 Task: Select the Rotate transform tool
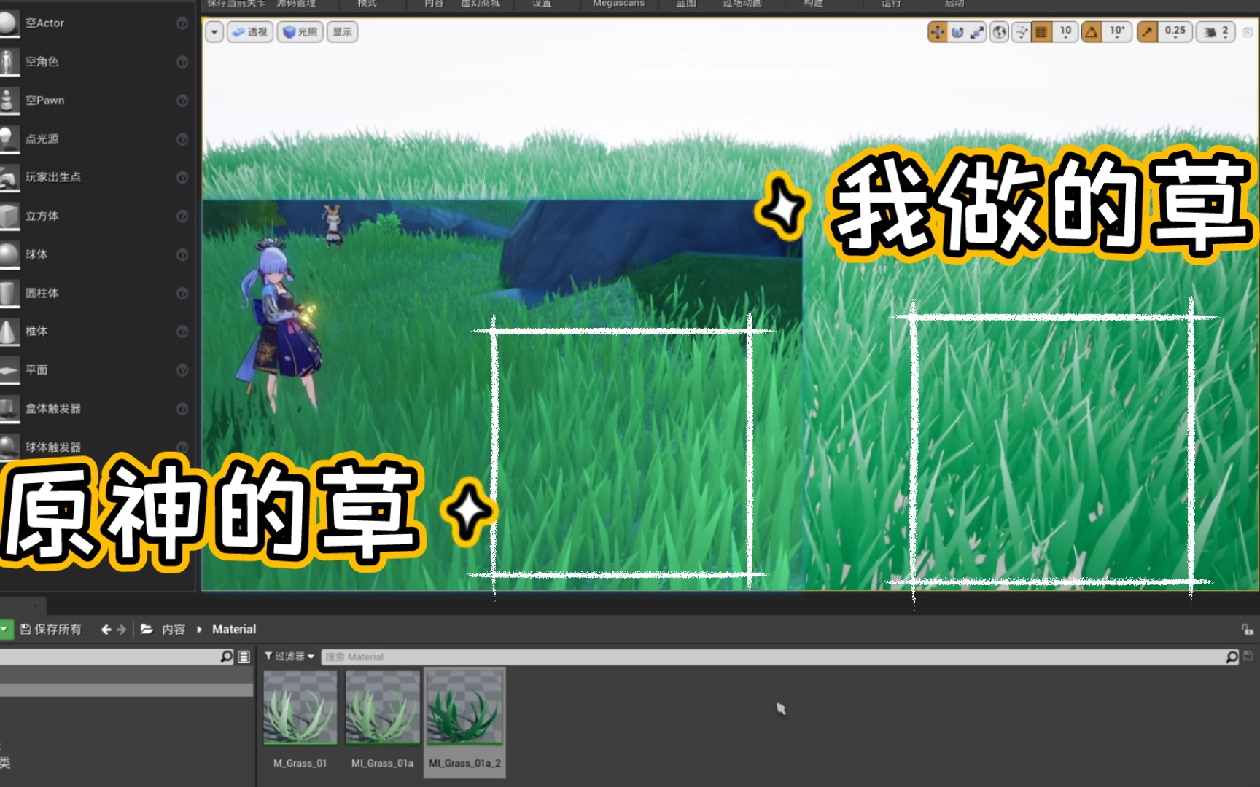coord(957,32)
